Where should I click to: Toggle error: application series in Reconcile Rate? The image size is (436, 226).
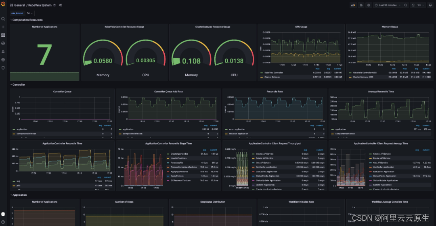point(237,129)
